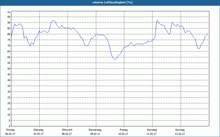Select the y-axis label '65'
Screen dimensions: 220x137
tap(9, 52)
